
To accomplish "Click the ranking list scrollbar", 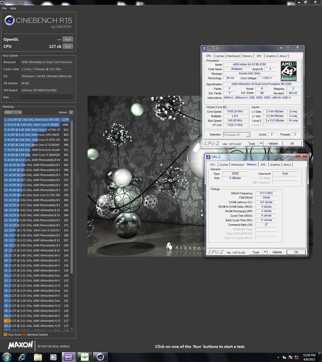I will tap(72, 197).
